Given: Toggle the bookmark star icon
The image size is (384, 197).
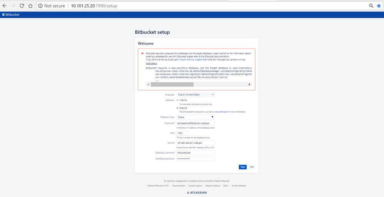Looking at the screenshot, I should 379,6.
